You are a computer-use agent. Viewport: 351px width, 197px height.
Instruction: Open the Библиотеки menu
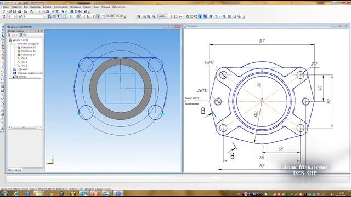click(118, 7)
